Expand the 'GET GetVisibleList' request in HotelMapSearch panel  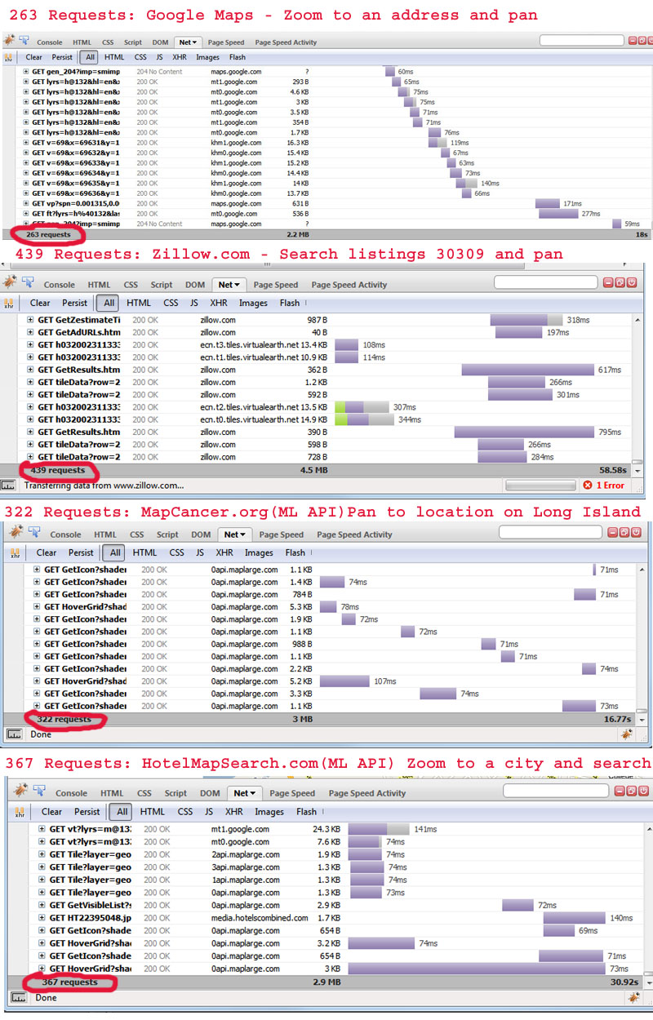pos(42,905)
